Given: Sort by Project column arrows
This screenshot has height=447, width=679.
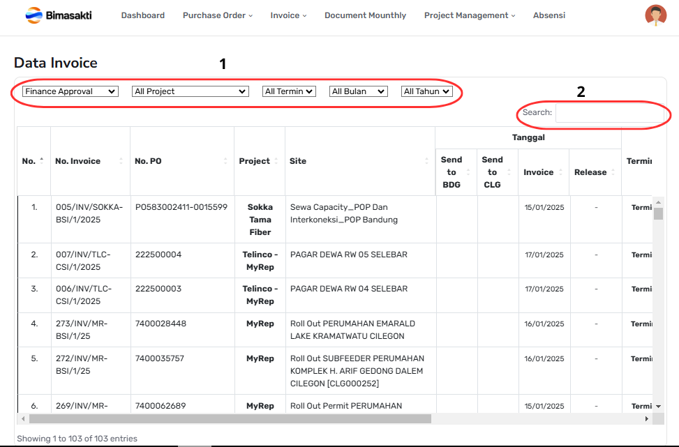Looking at the screenshot, I should (x=276, y=161).
